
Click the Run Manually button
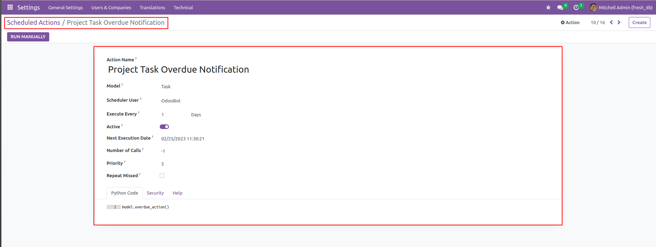[28, 37]
